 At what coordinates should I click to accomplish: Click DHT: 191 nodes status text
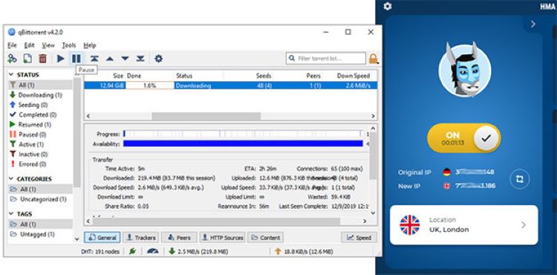coord(100,251)
